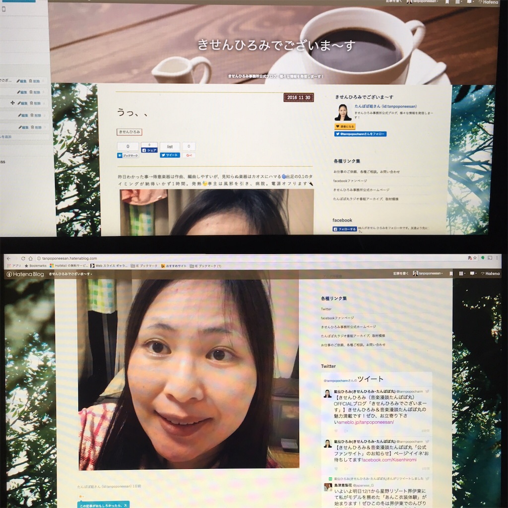The image size is (508, 508).
Task: Open facebook.com/Kisenhiromi tweet link
Action: (389, 460)
